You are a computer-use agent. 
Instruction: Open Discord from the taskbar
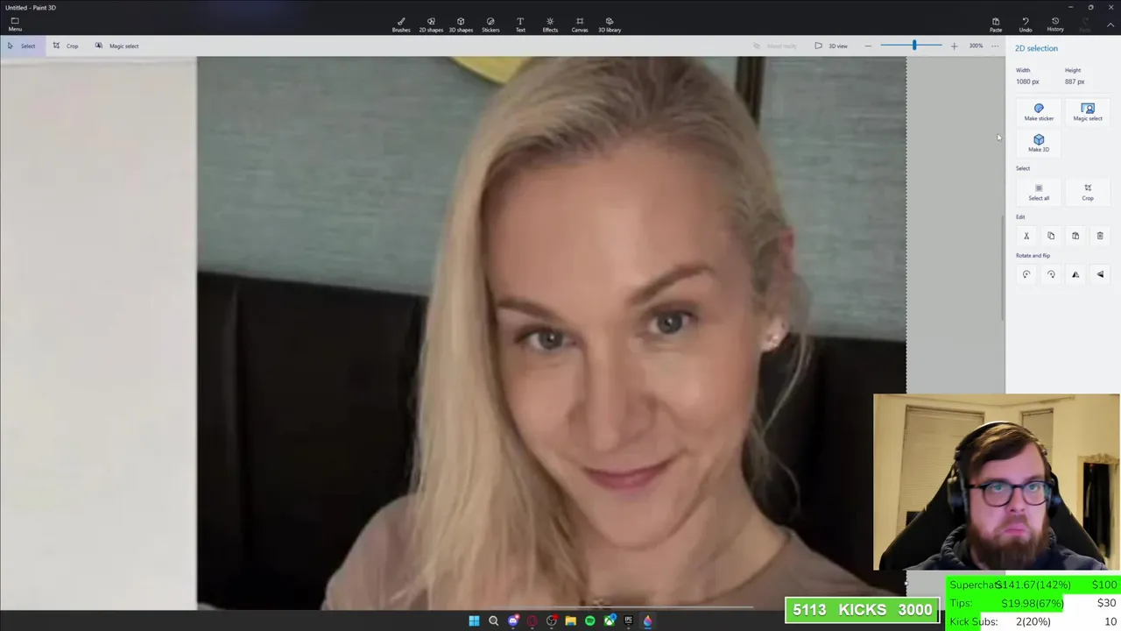(x=513, y=620)
